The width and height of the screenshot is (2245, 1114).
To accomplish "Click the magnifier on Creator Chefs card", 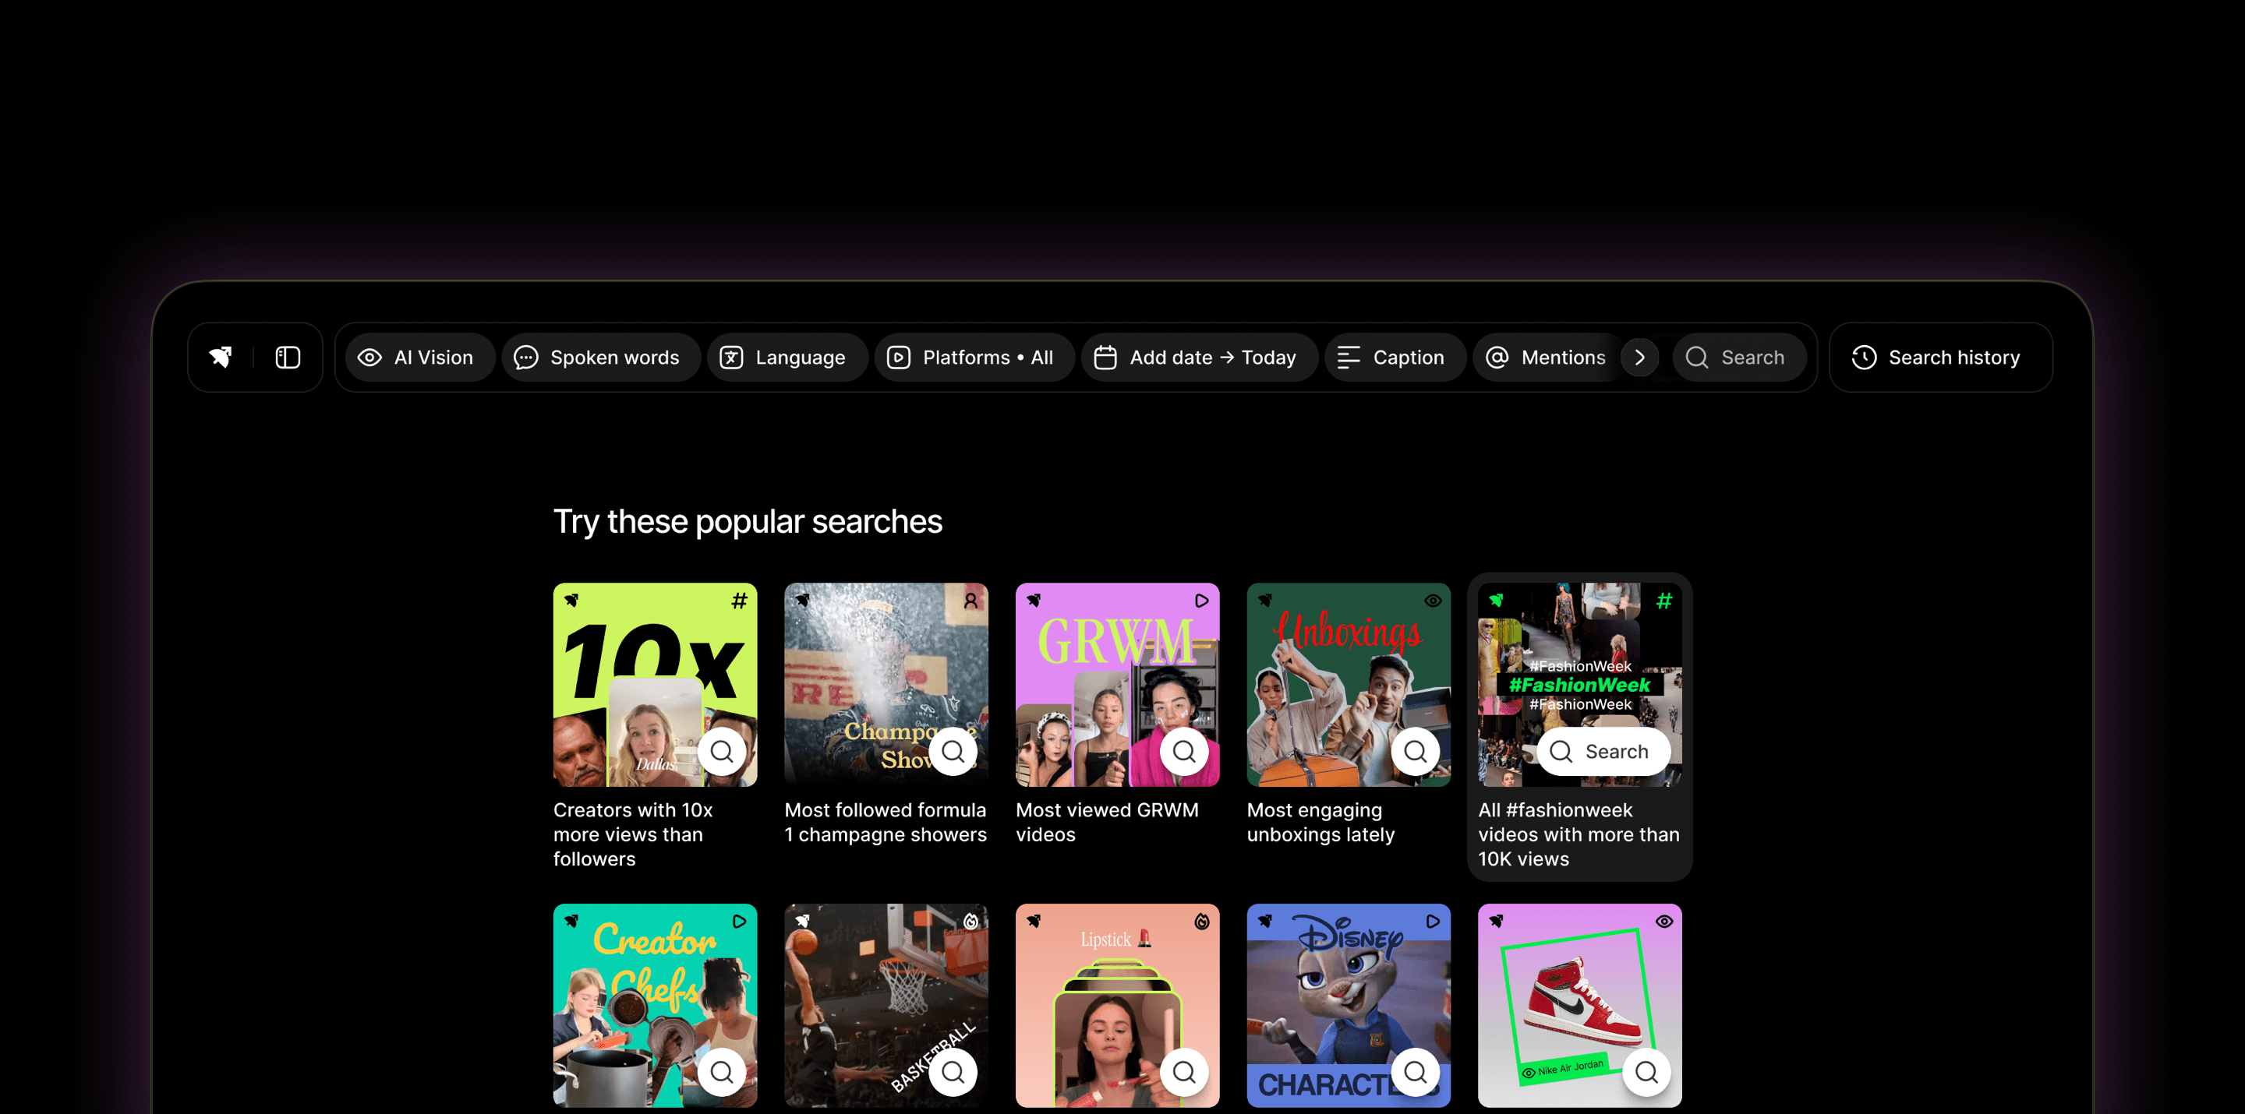I will coord(722,1071).
